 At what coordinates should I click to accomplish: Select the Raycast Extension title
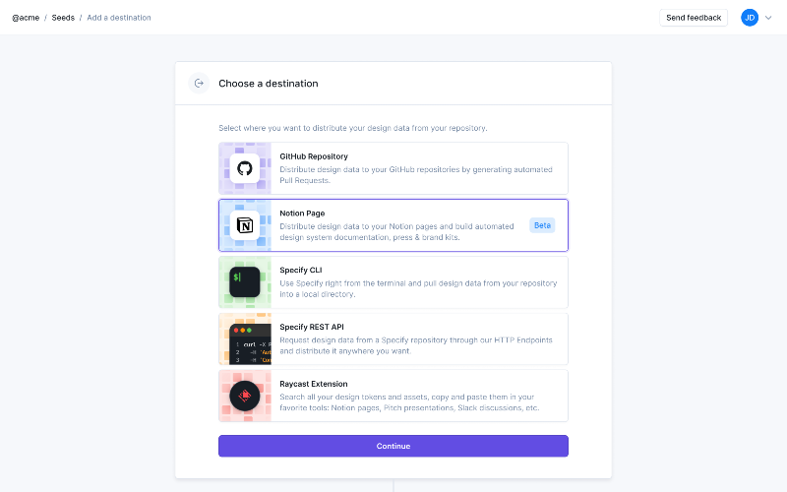(x=314, y=384)
